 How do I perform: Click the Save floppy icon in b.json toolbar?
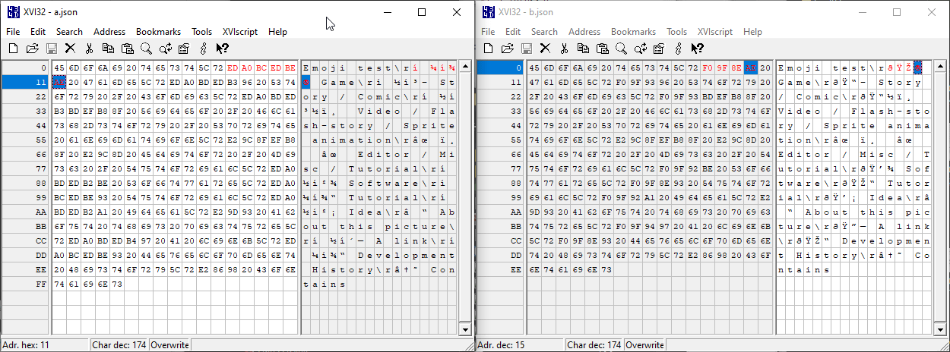point(526,49)
